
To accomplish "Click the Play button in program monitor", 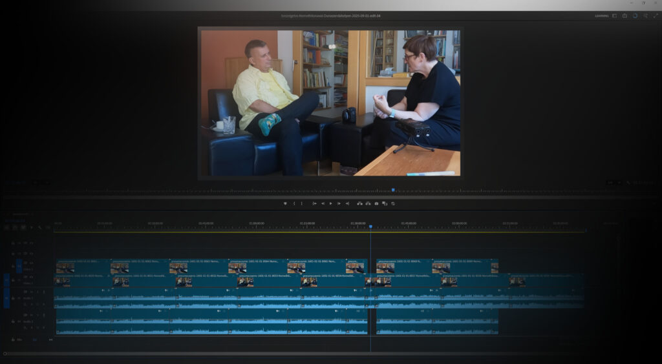I will click(x=331, y=203).
